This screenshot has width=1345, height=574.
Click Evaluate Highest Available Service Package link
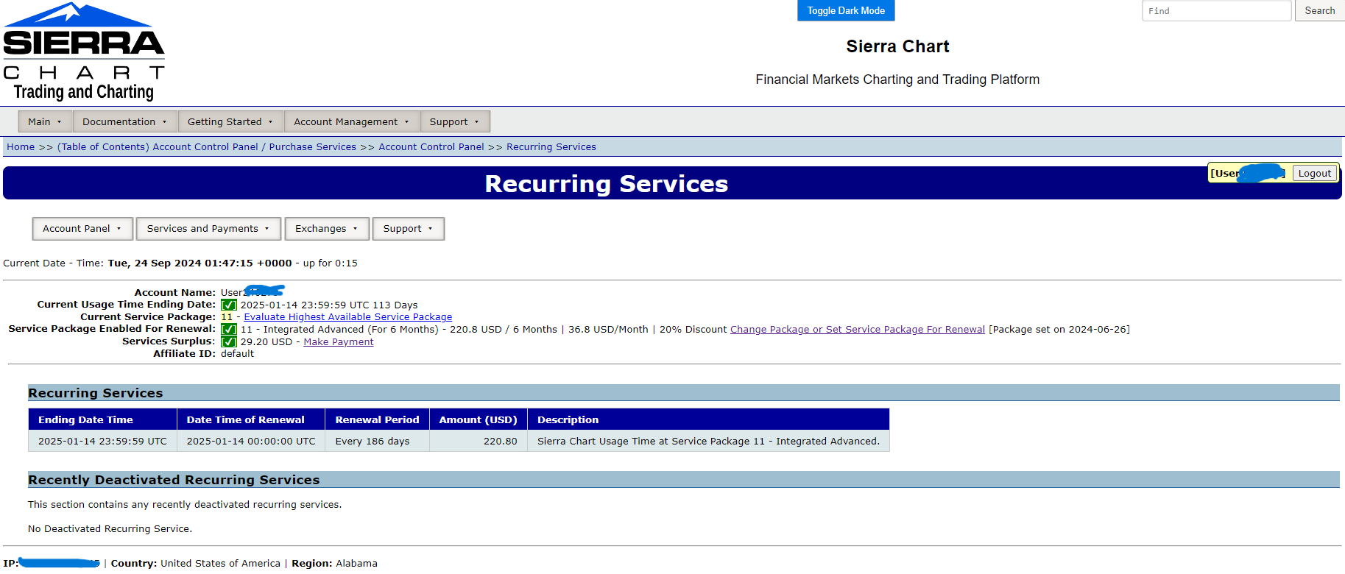click(348, 317)
